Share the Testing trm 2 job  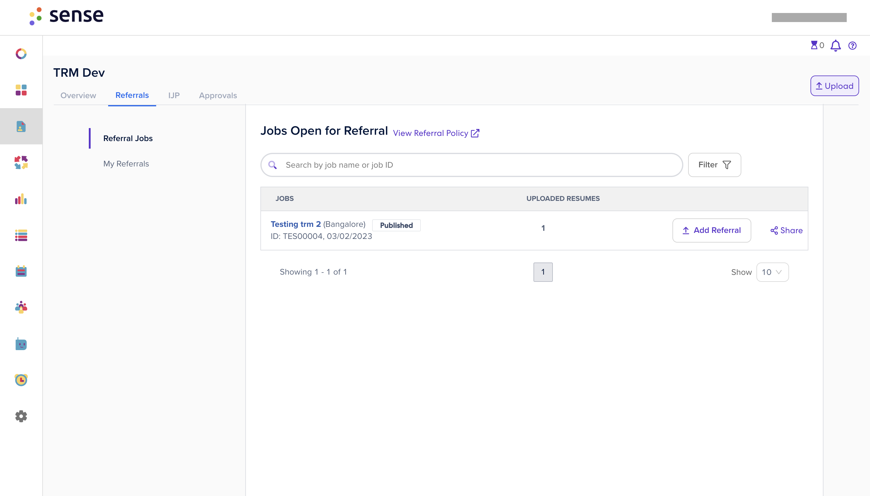pyautogui.click(x=787, y=230)
